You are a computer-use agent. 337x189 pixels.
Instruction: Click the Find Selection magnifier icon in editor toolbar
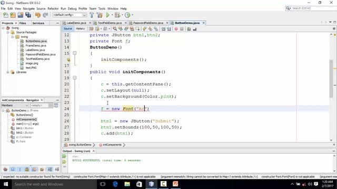(115, 29)
